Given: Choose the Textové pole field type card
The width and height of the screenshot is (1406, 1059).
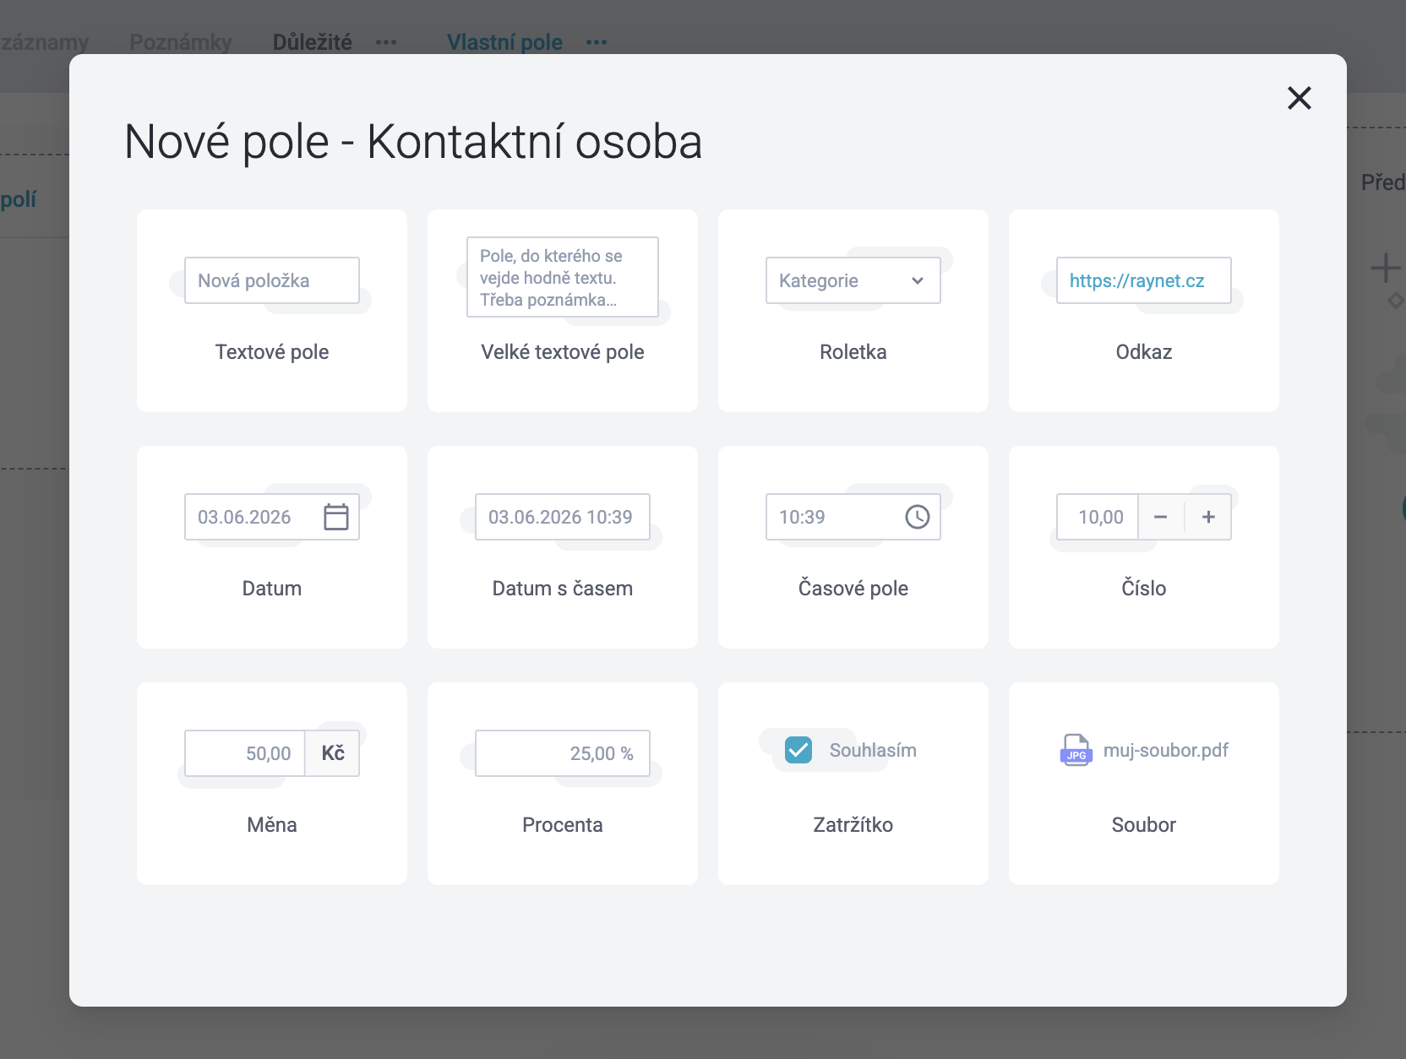Looking at the screenshot, I should point(272,311).
